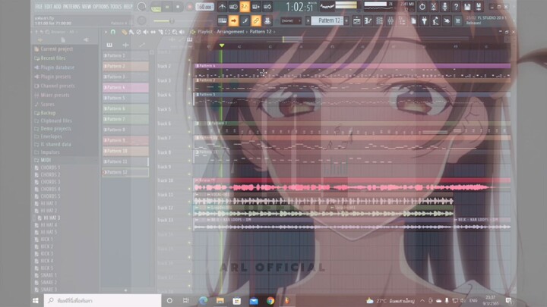547x307 pixels.
Task: Toggle the Playlist snap magnet
Action: coord(112,32)
